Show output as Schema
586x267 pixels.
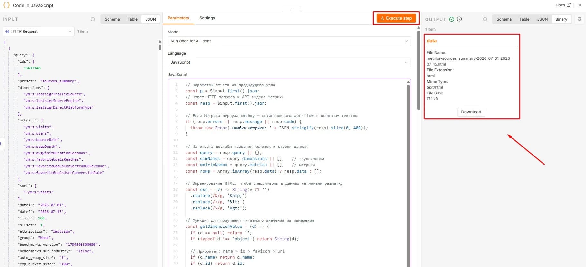pos(504,19)
